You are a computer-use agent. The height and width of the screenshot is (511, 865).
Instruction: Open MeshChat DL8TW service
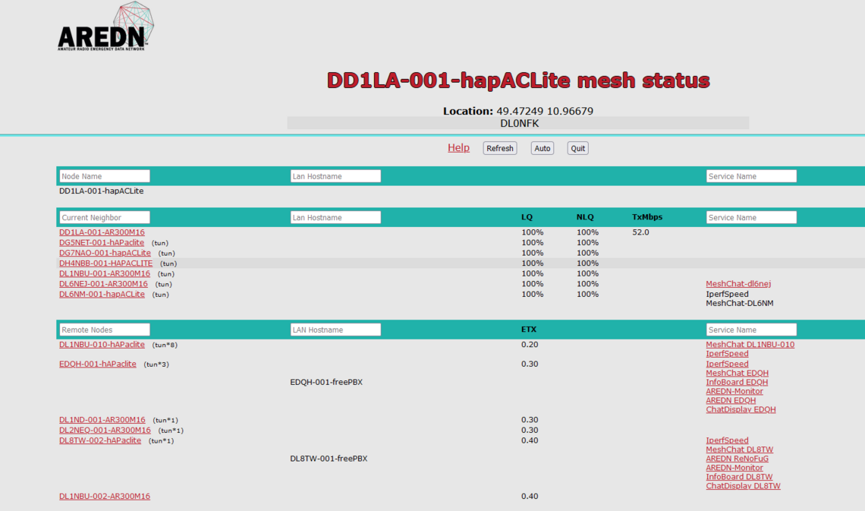[740, 450]
